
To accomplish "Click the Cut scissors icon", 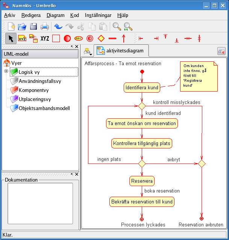I will (x=81, y=26).
